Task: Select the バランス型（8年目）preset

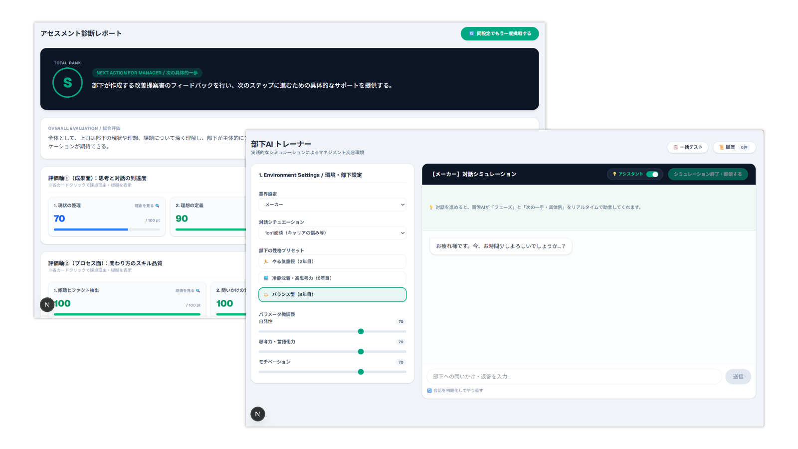Action: pos(332,294)
